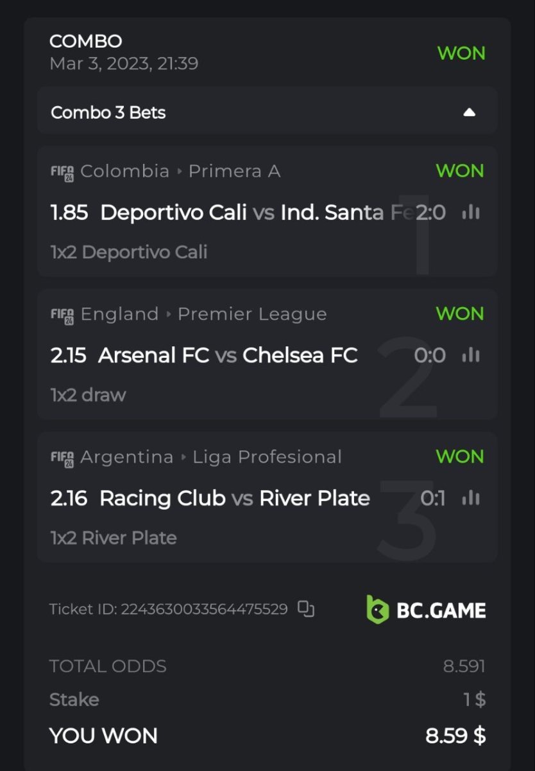Click the 2:0 score of Cali match

(x=430, y=213)
